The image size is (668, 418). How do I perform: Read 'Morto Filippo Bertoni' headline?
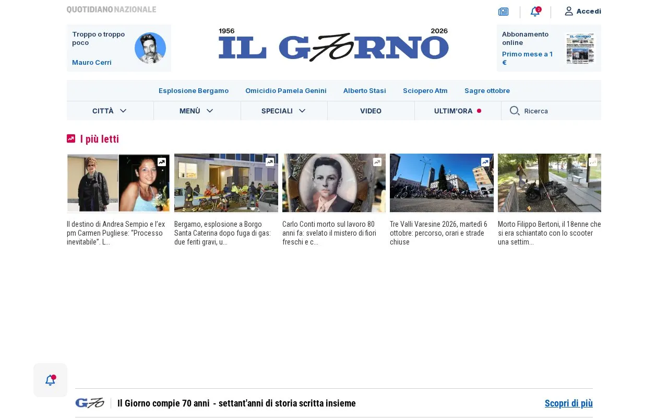click(x=550, y=233)
